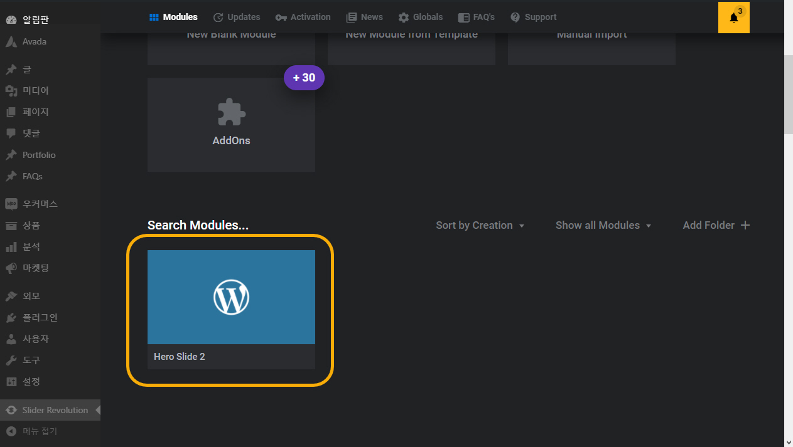793x447 pixels.
Task: Open the 플러그인 sidebar menu item
Action: (50, 318)
